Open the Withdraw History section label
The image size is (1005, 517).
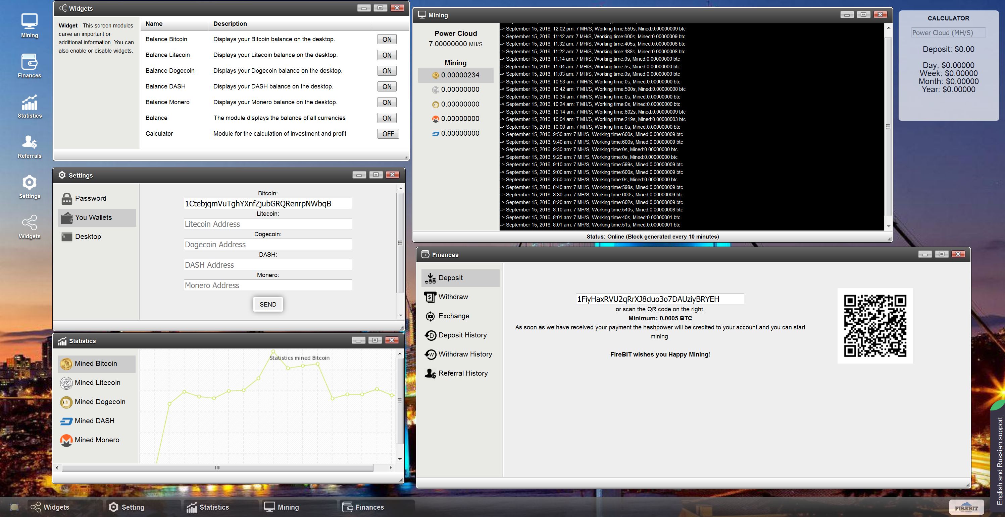(x=465, y=354)
